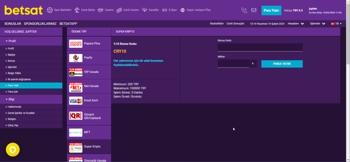Click Maksimum: 100000 TRY text
This screenshot has height=162, width=350.
[x=130, y=88]
